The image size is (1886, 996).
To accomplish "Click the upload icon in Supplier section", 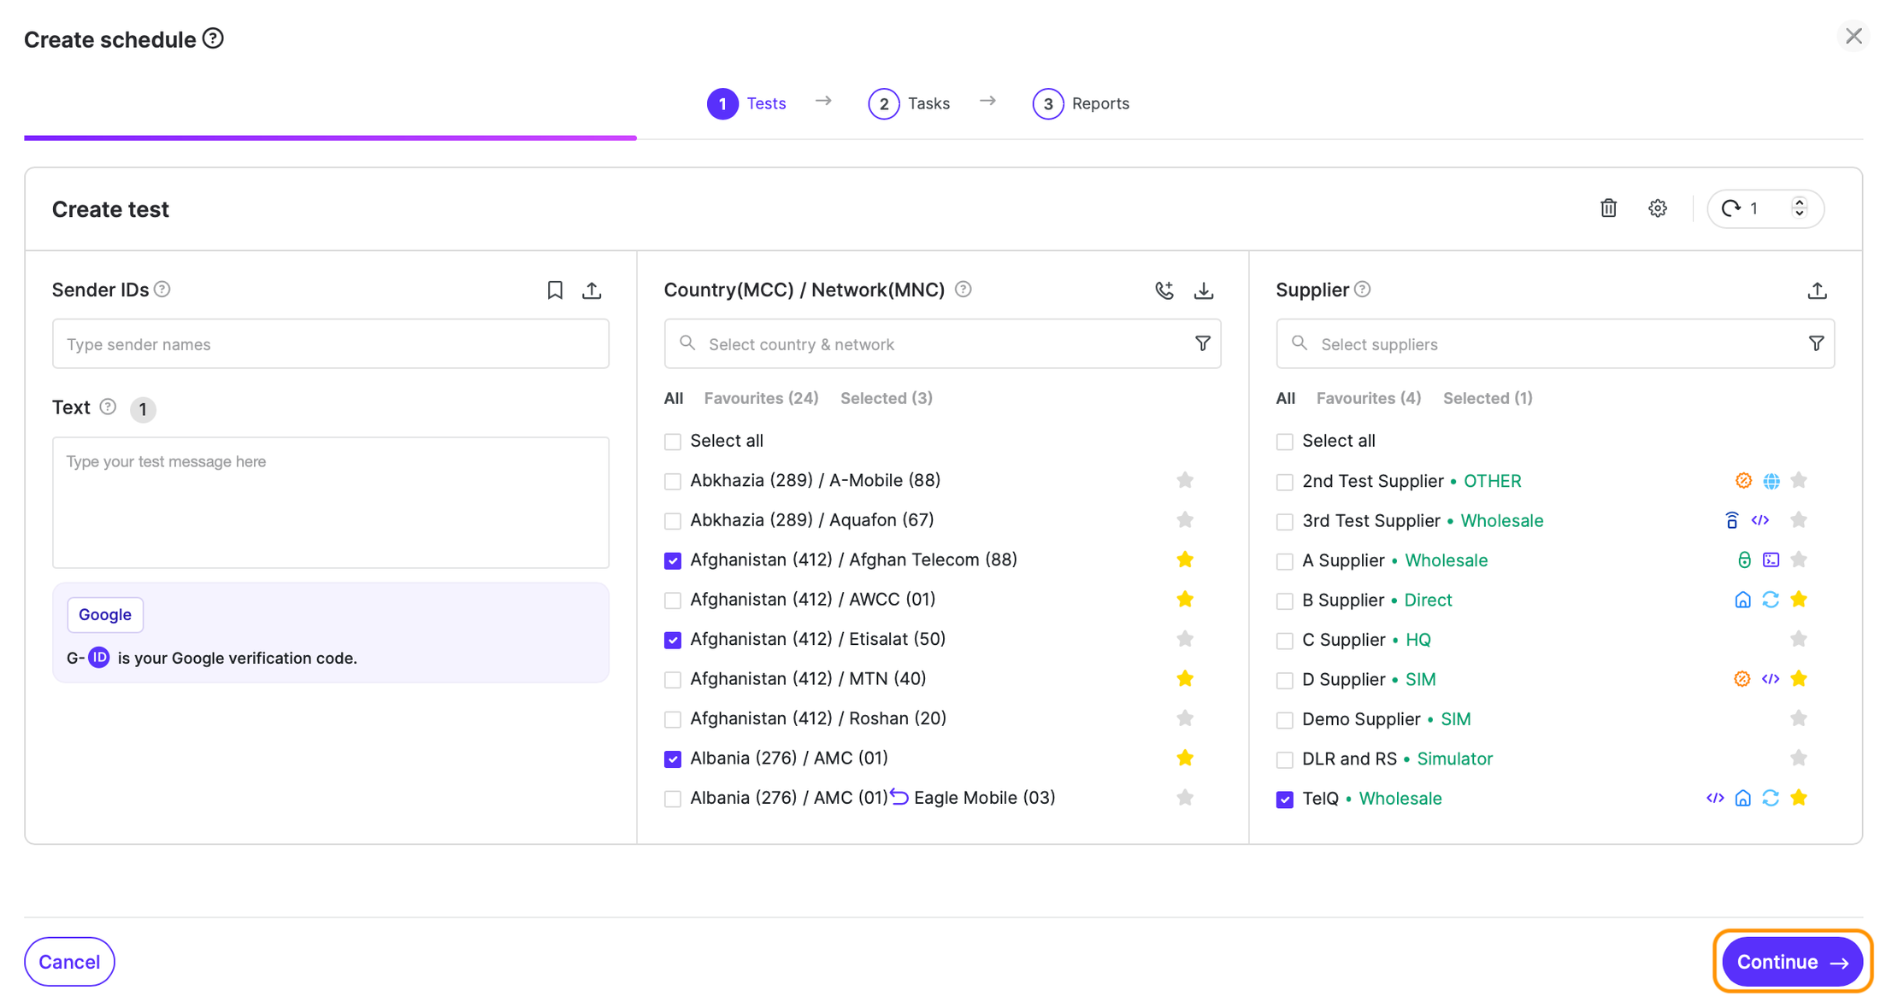I will (1817, 290).
